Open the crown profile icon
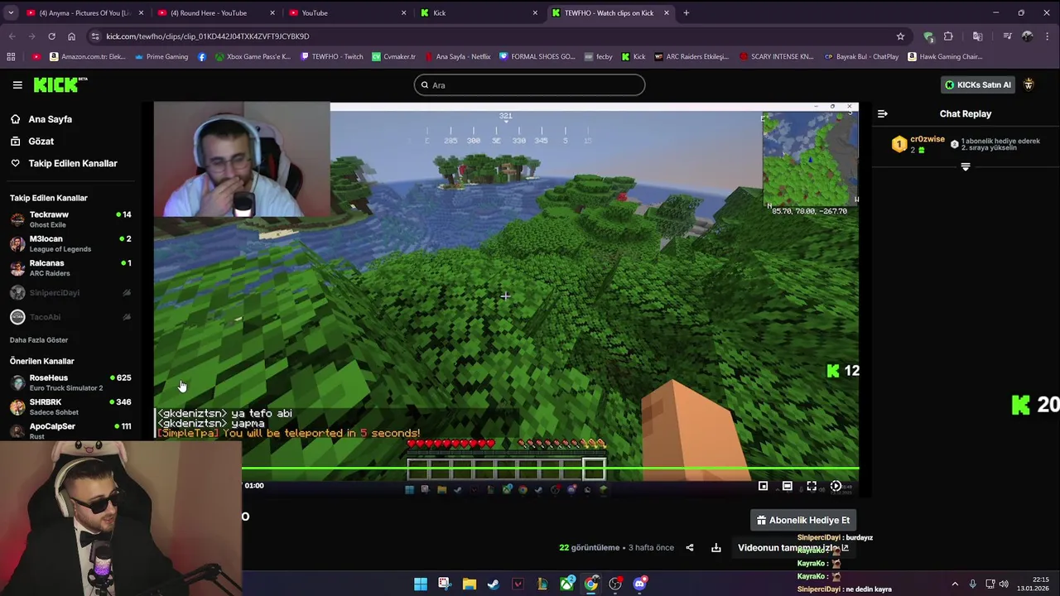The width and height of the screenshot is (1060, 596). (1029, 84)
